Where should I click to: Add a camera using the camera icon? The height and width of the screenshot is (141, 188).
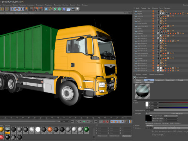73,9
